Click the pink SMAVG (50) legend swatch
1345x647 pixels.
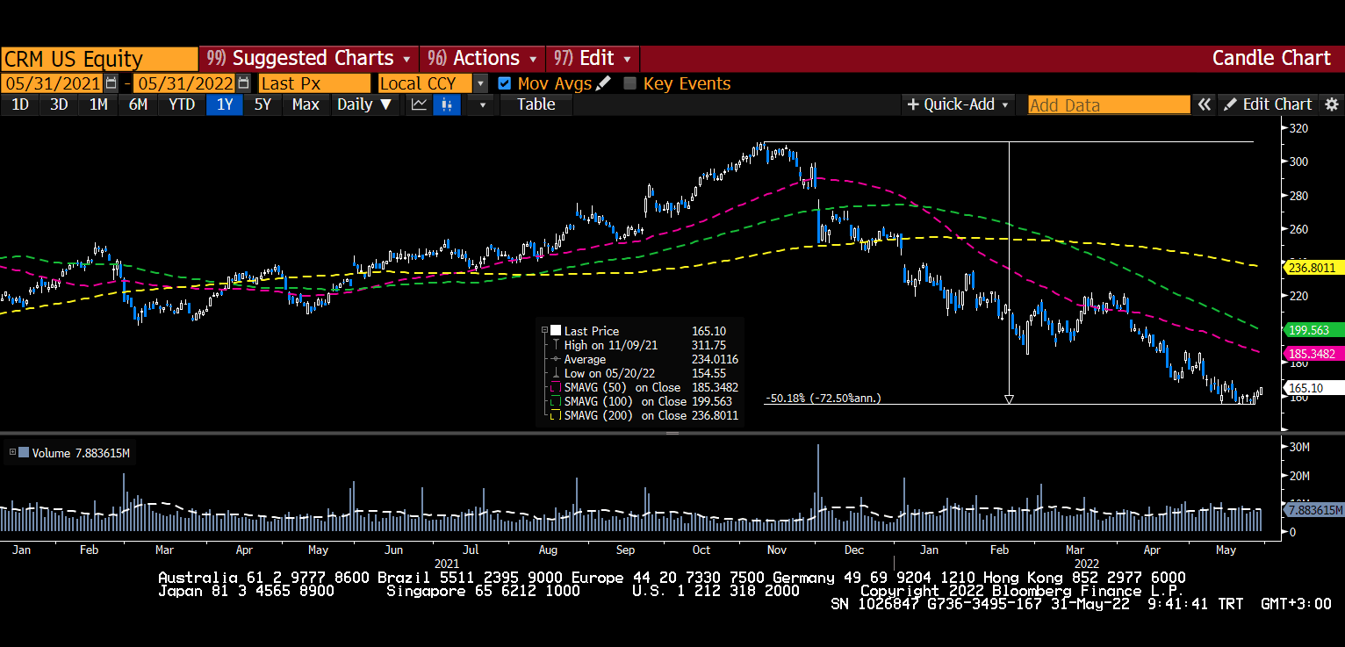pos(555,387)
